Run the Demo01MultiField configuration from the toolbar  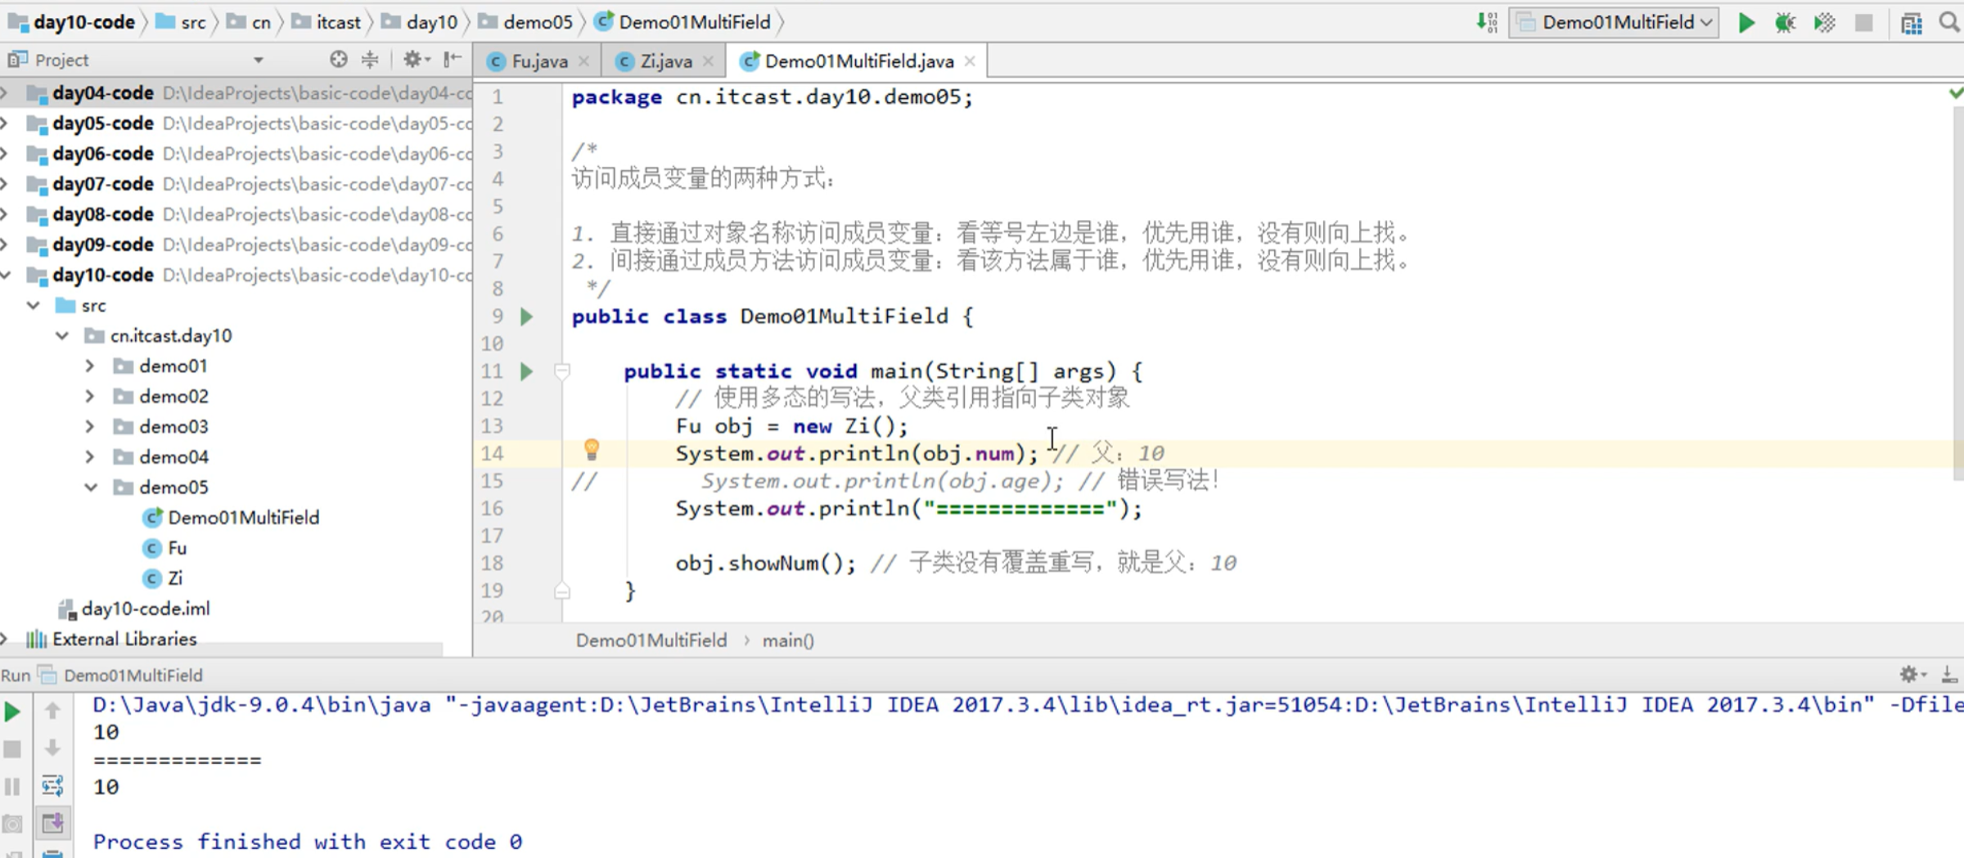(x=1746, y=23)
